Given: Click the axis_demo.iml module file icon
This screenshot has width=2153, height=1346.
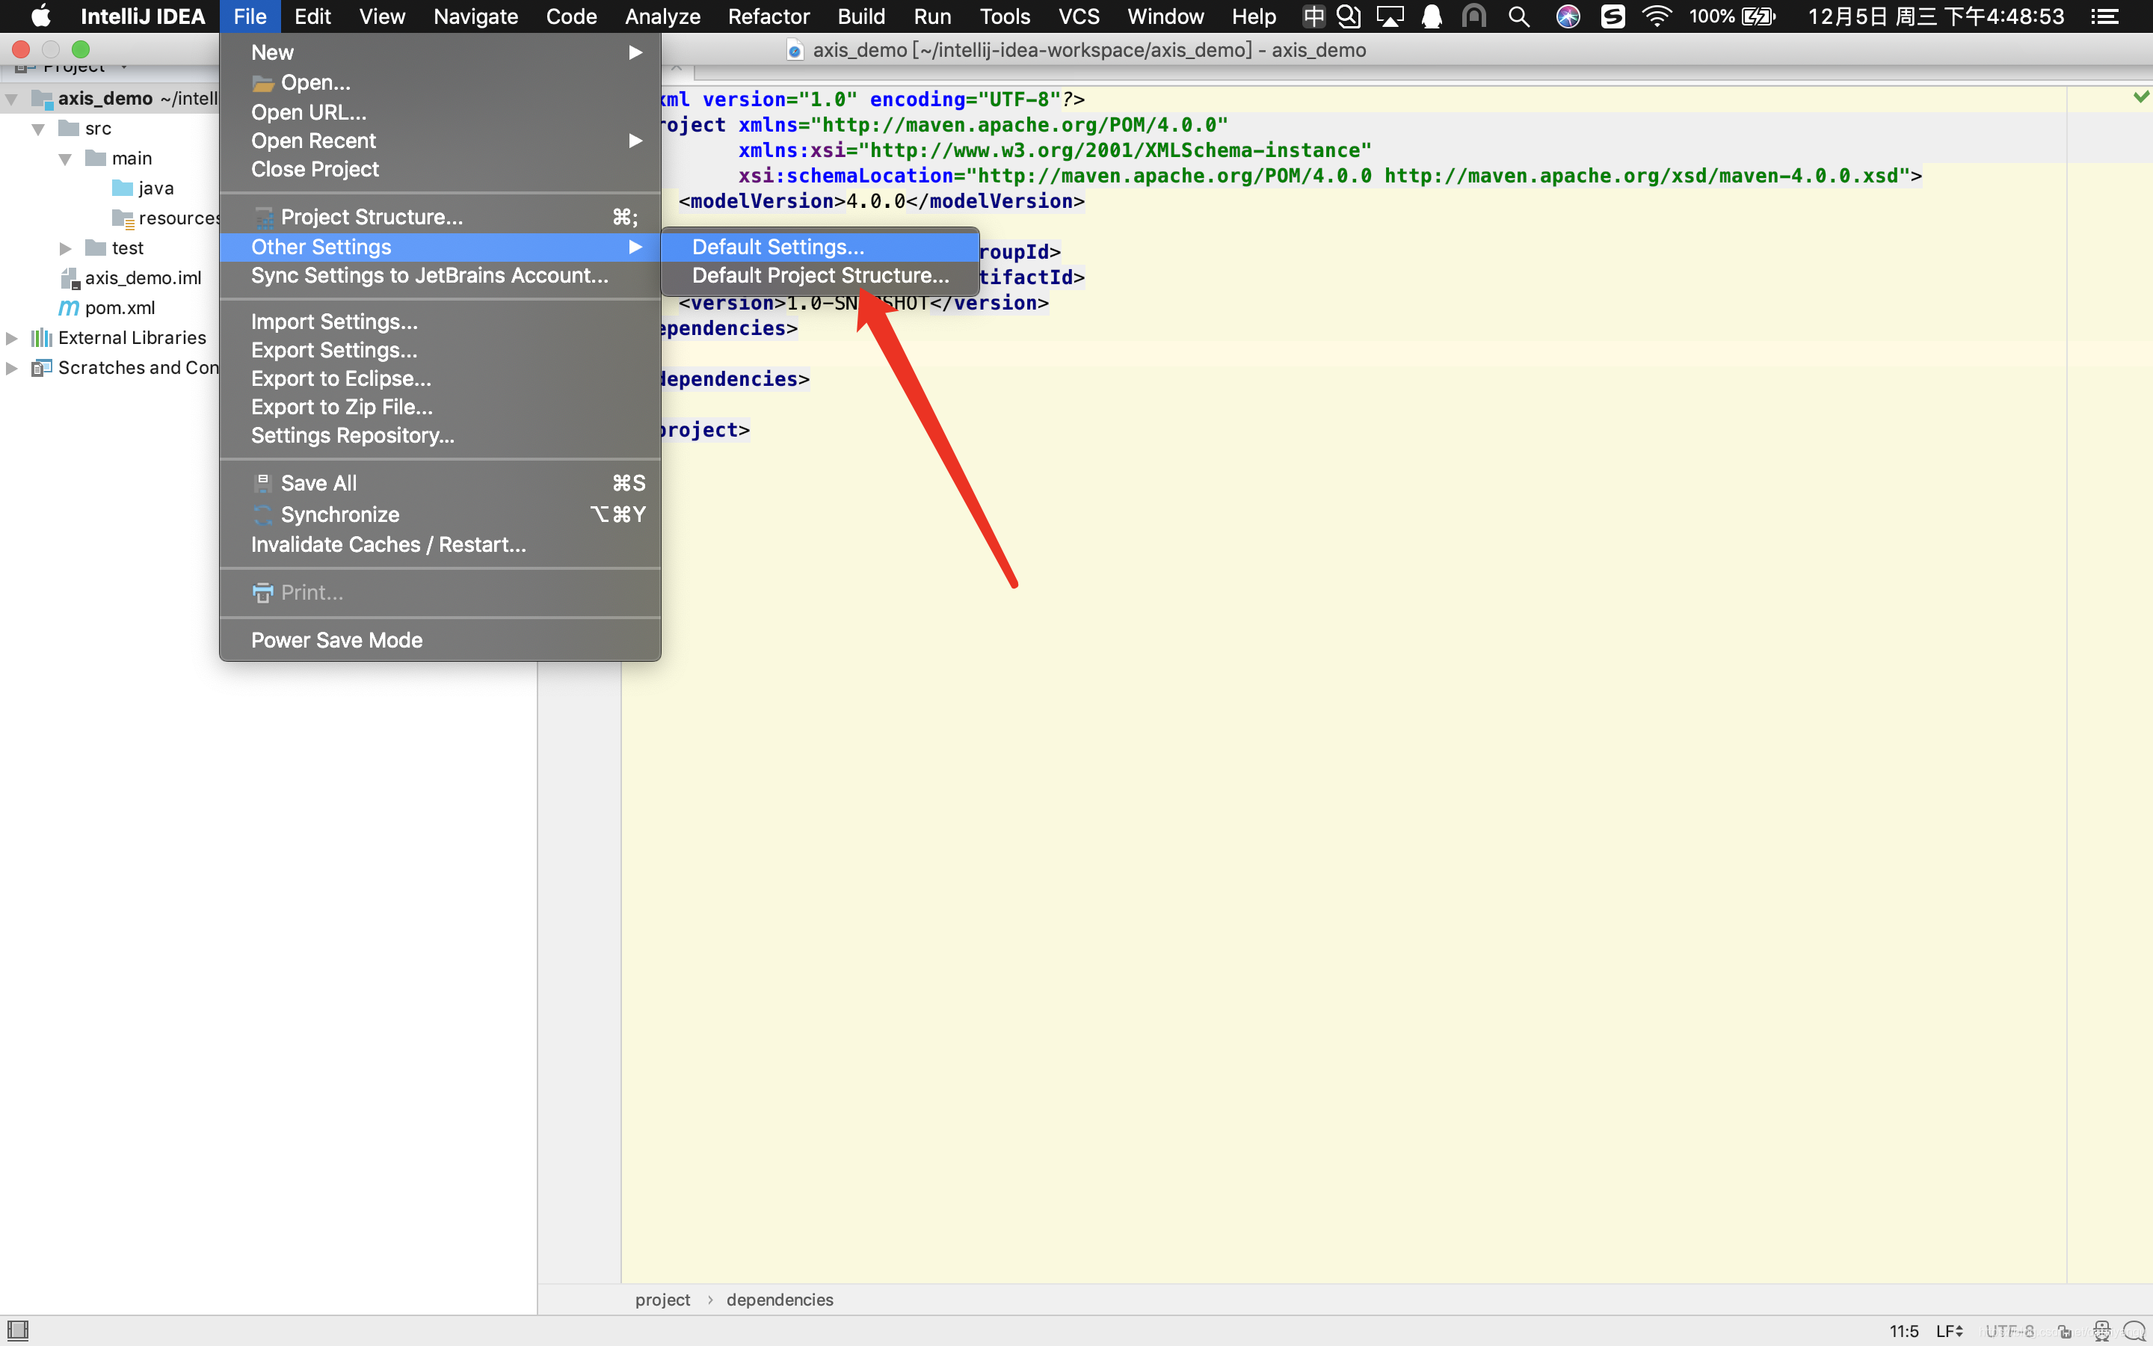Looking at the screenshot, I should (70, 277).
